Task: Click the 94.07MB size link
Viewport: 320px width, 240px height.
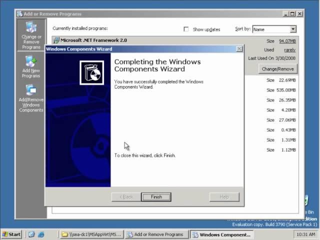Action: click(287, 41)
